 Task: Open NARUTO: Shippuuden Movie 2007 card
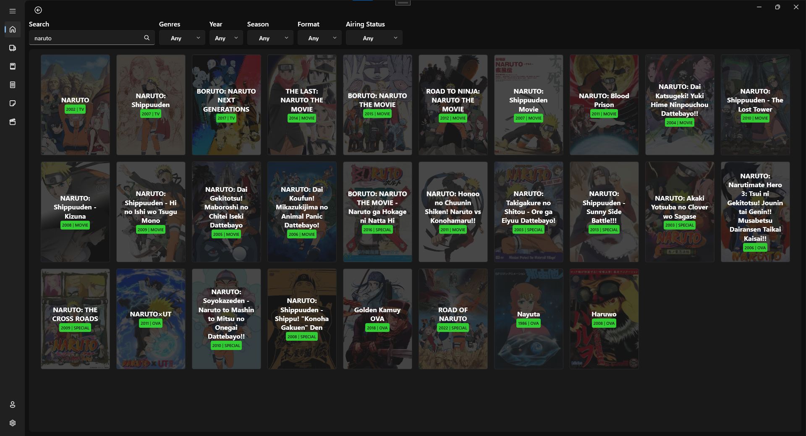[529, 105]
